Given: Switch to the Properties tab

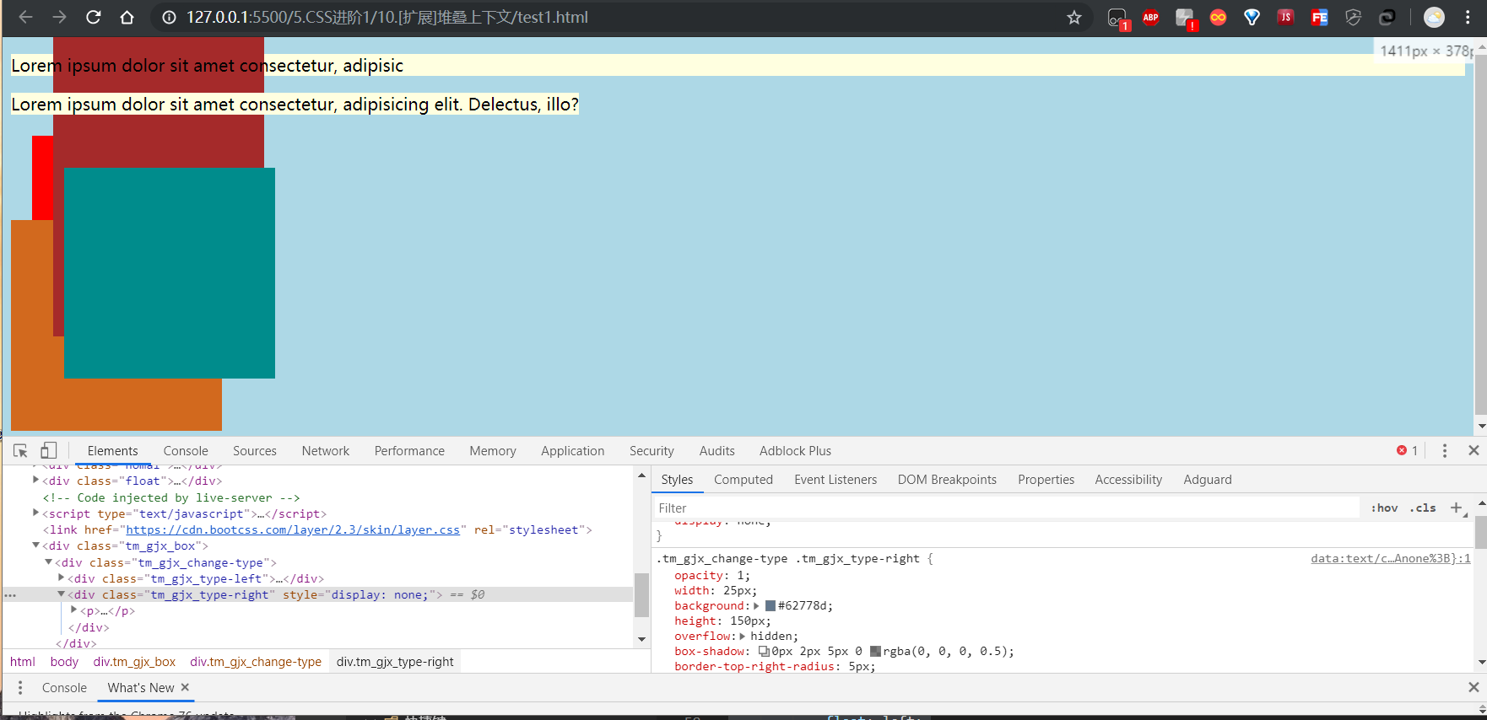Looking at the screenshot, I should coord(1046,480).
